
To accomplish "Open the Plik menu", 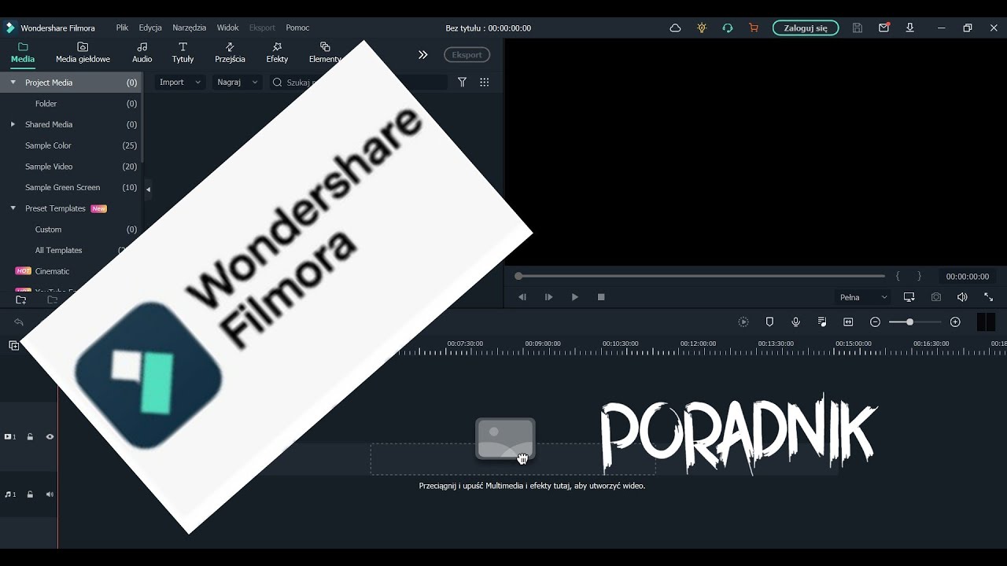I will pos(122,28).
